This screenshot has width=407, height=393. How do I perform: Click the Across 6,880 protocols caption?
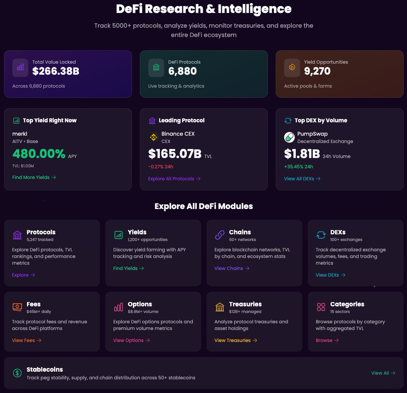[x=39, y=86]
